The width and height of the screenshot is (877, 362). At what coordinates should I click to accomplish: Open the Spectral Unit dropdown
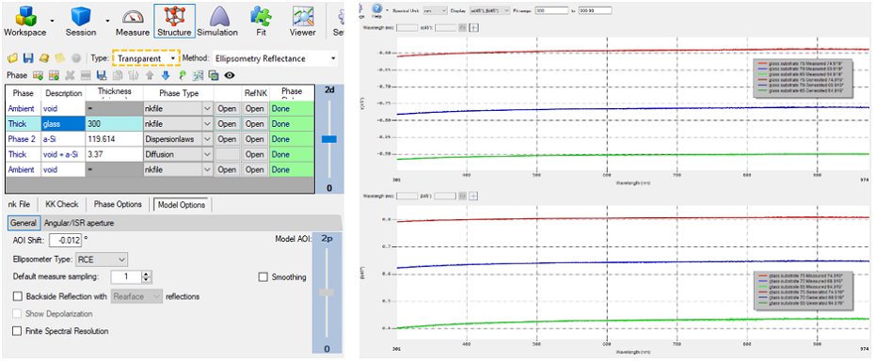coord(436,10)
